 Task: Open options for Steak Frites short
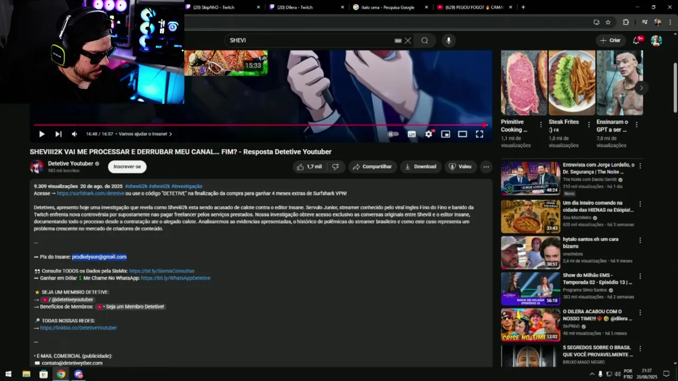(x=588, y=125)
